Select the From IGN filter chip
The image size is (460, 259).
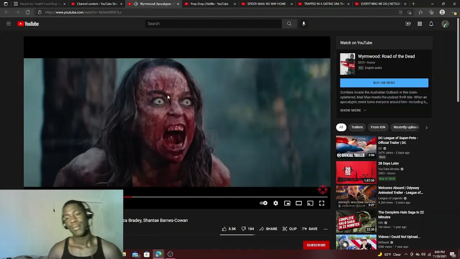378,127
